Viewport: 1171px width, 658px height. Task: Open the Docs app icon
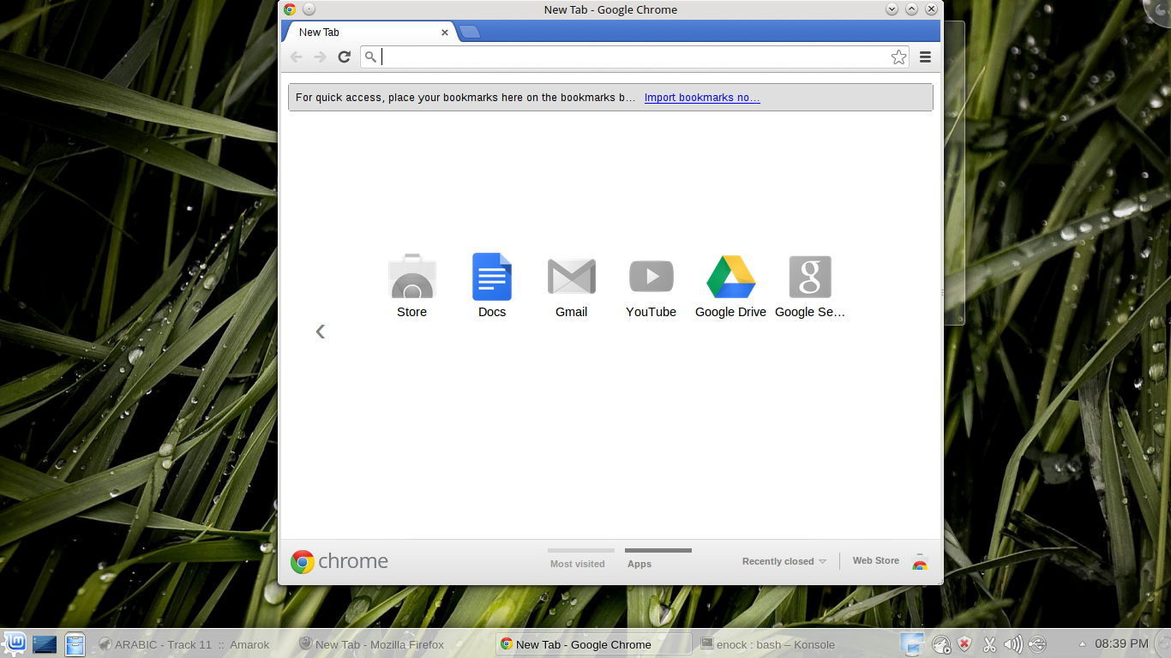point(492,277)
